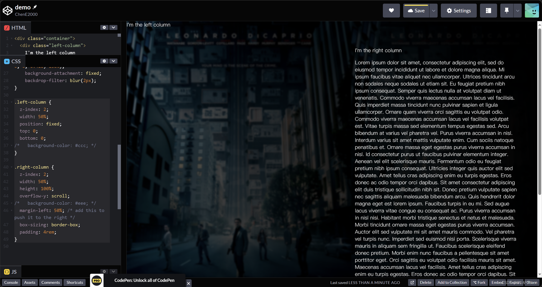Place cursor on overflow-y: scroll line
This screenshot has width=542, height=287.
coord(44,196)
